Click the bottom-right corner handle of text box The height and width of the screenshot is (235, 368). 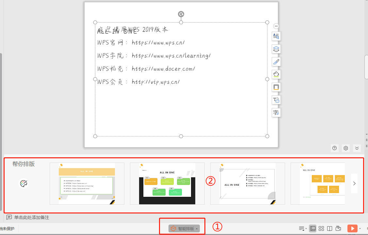(x=267, y=136)
